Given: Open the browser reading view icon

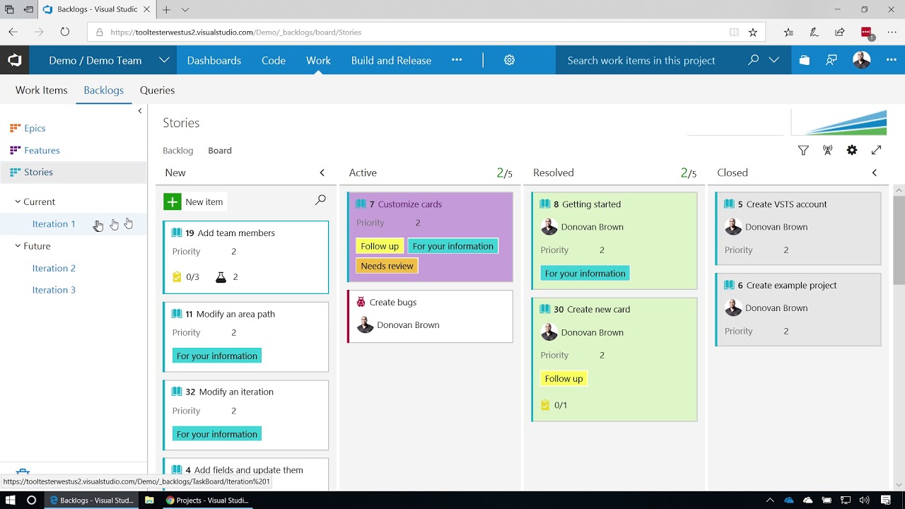Looking at the screenshot, I should click(x=734, y=32).
